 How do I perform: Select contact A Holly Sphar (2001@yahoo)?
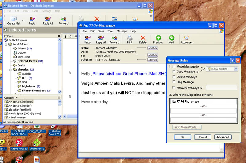click(x=23, y=114)
